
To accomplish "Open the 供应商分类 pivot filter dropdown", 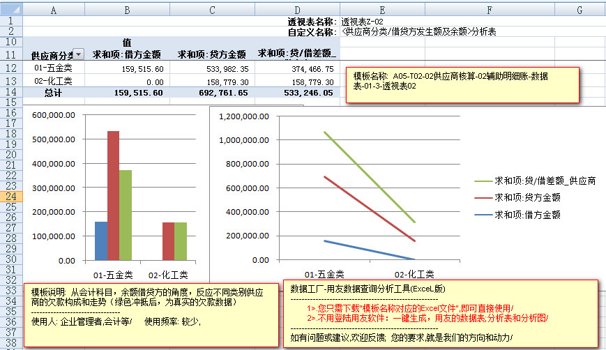I will point(78,54).
